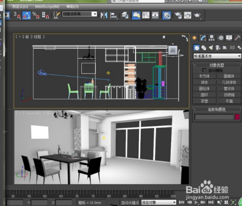Image resolution: width=242 pixels, height=206 pixels.
Task: Click the 四棱锥 pyramid button
Action: pyautogui.click(x=229, y=95)
